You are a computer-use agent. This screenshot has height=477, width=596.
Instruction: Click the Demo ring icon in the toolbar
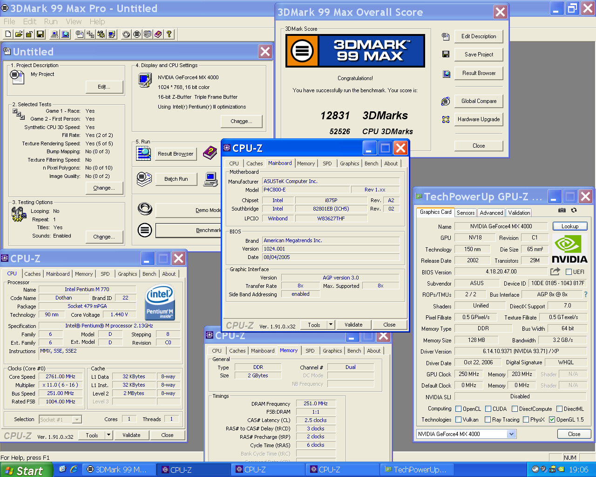coord(126,34)
